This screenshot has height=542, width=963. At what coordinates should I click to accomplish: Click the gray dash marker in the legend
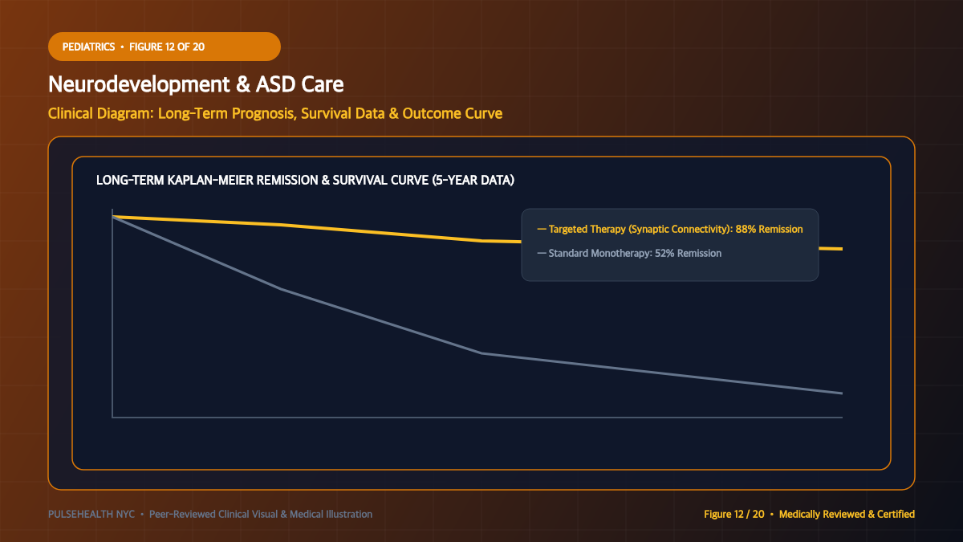pos(542,253)
